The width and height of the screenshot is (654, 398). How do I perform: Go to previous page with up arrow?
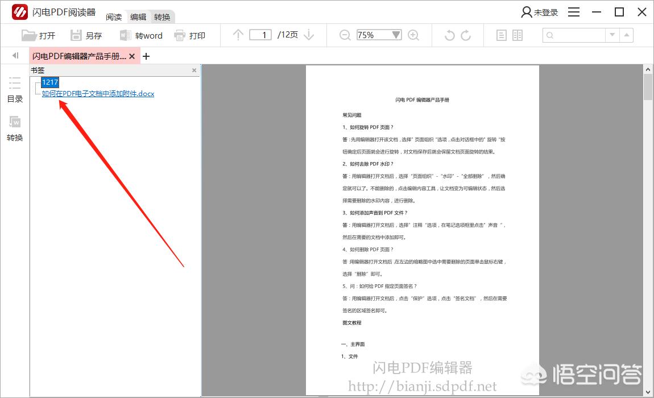pyautogui.click(x=238, y=35)
